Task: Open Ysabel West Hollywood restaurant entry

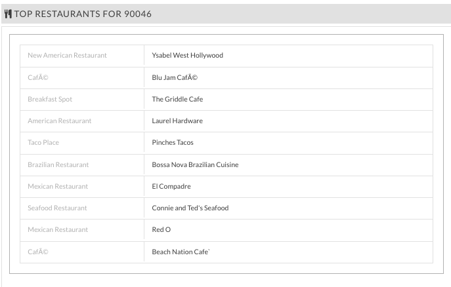Action: [x=187, y=56]
